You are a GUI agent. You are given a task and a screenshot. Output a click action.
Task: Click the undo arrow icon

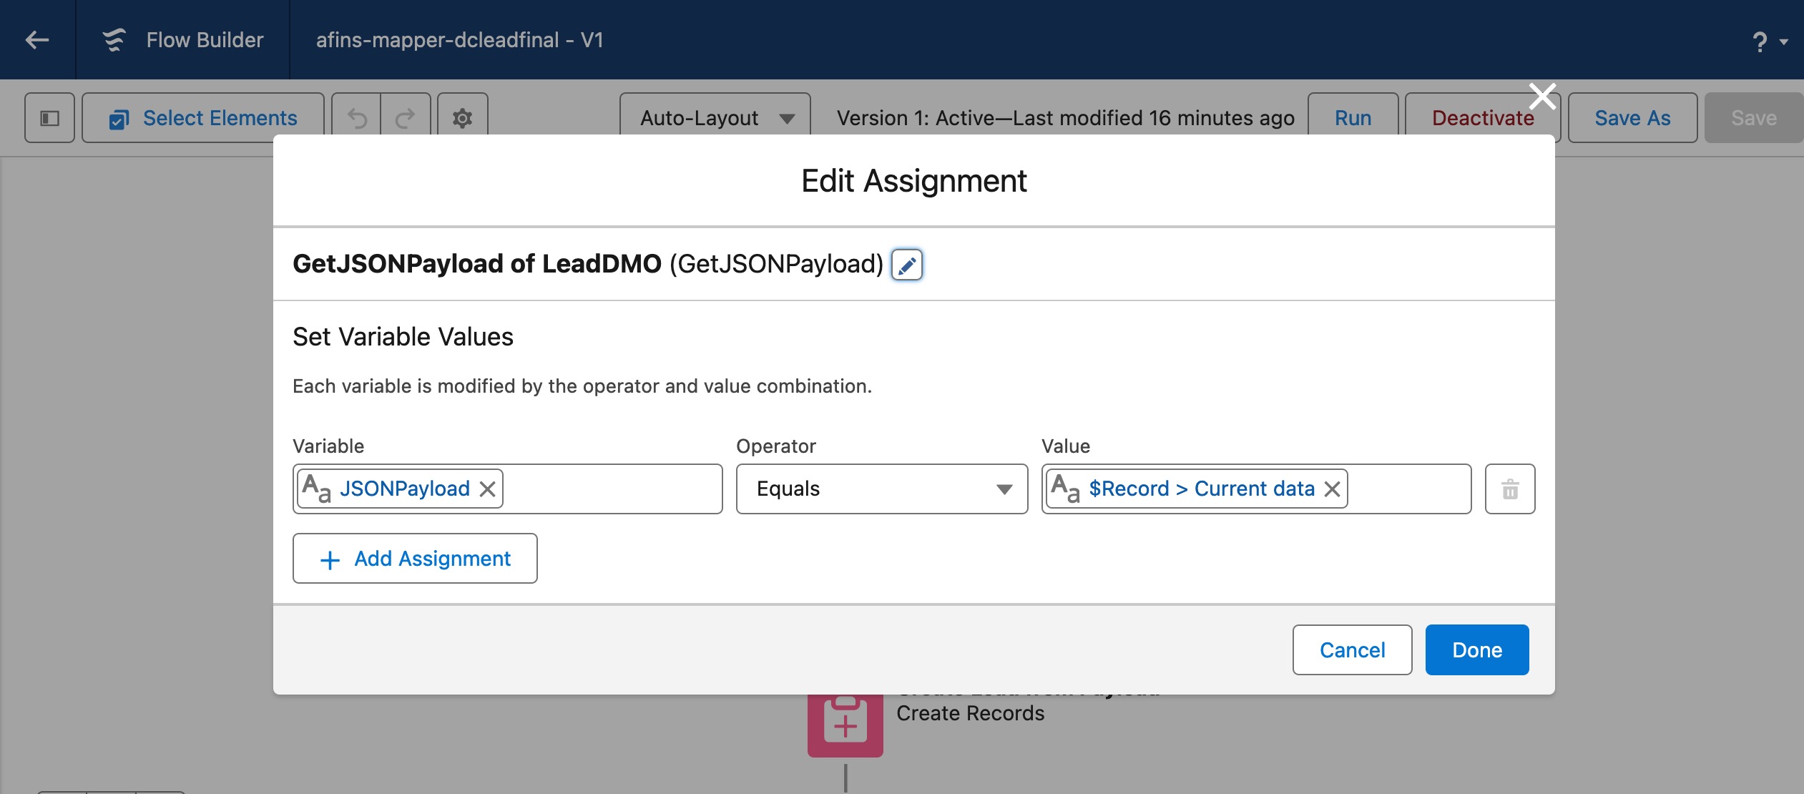(x=357, y=118)
